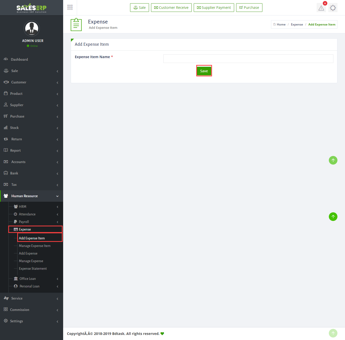The width and height of the screenshot is (345, 340).
Task: Open Add Expense menu entry
Action: (x=28, y=253)
